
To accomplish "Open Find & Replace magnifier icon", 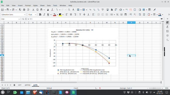I will (x=69, y=10).
